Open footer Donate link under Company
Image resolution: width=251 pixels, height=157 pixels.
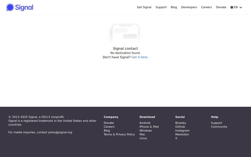[x=109, y=123]
